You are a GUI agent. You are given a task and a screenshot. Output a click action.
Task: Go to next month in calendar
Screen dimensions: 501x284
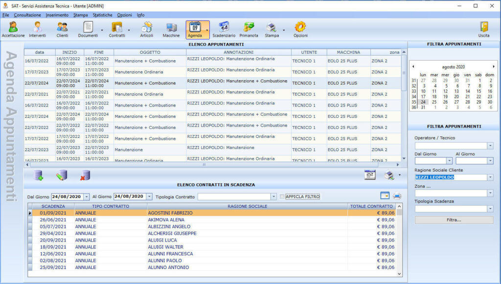[x=494, y=66]
